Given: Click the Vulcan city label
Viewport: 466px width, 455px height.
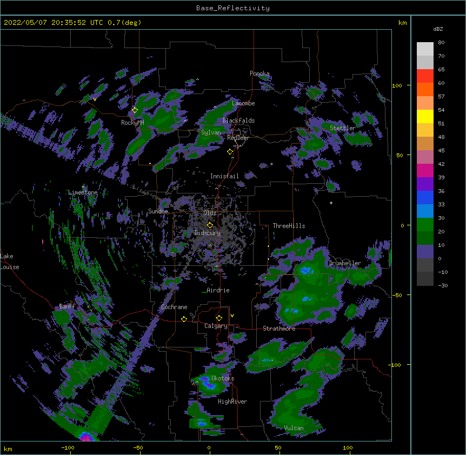Looking at the screenshot, I should (x=294, y=428).
